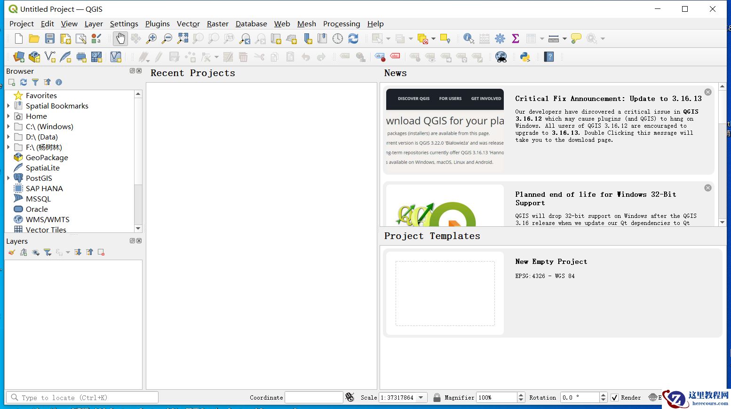Open the Vector menu
The image size is (731, 409).
[x=188, y=23]
